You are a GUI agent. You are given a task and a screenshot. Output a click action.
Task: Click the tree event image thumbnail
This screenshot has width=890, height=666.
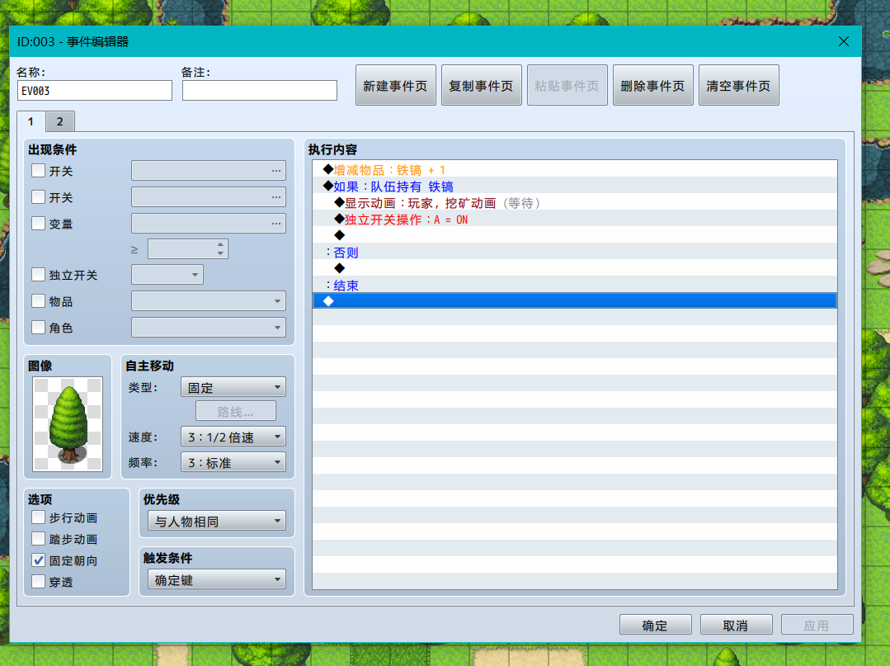[x=68, y=423]
